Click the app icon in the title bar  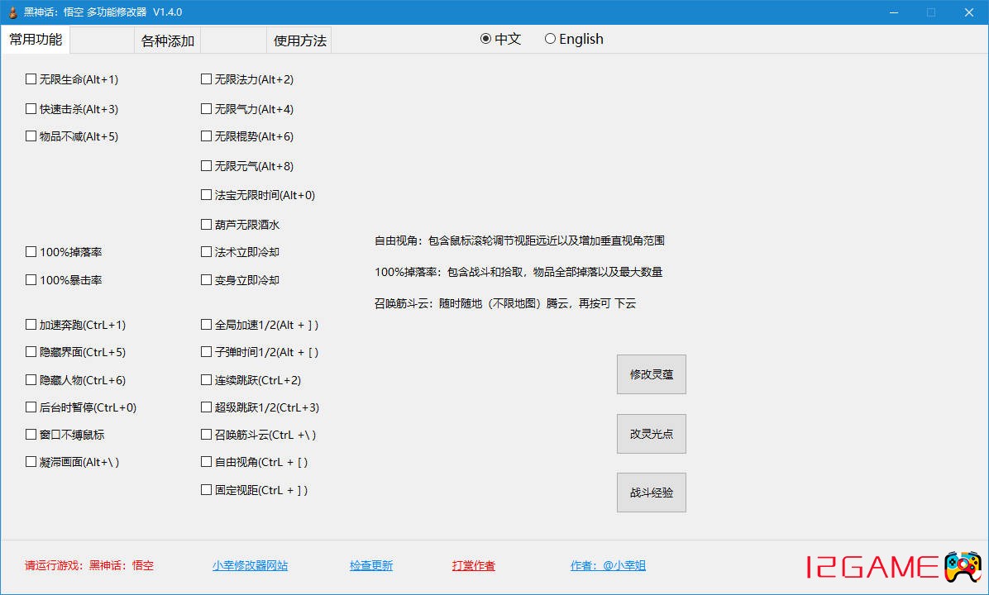(12, 12)
